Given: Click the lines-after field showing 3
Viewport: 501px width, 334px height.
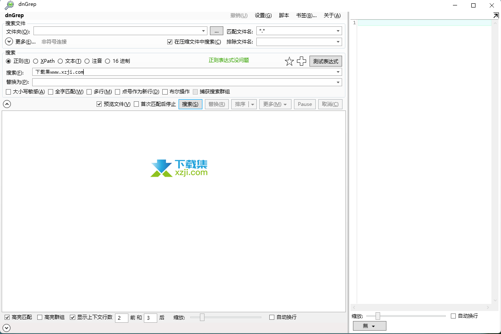Looking at the screenshot, I should point(151,318).
